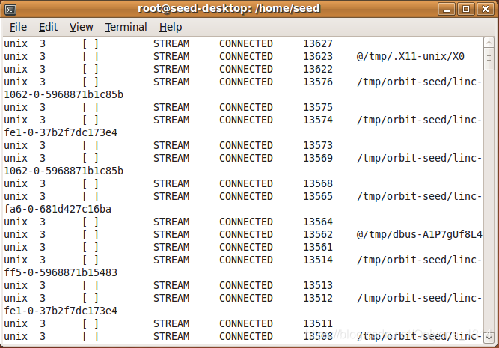This screenshot has width=499, height=348.
Task: Click the inode number 13574
Action: (318, 120)
